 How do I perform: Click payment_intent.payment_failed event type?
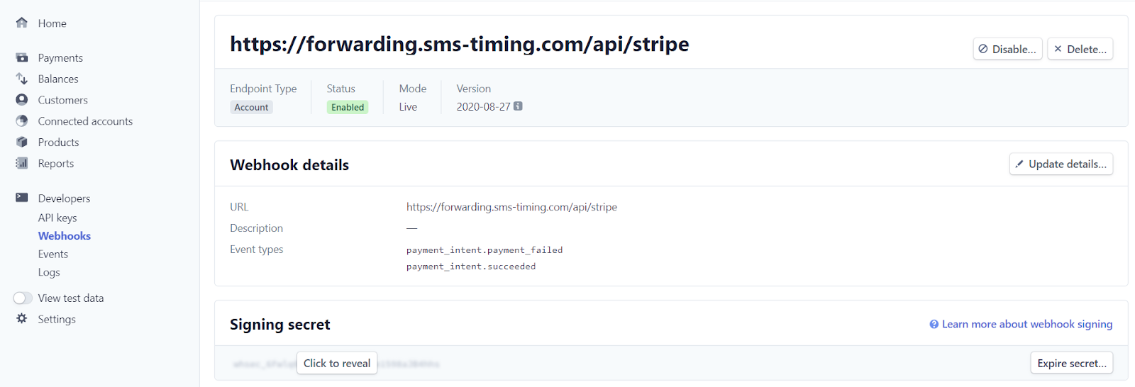(x=485, y=250)
